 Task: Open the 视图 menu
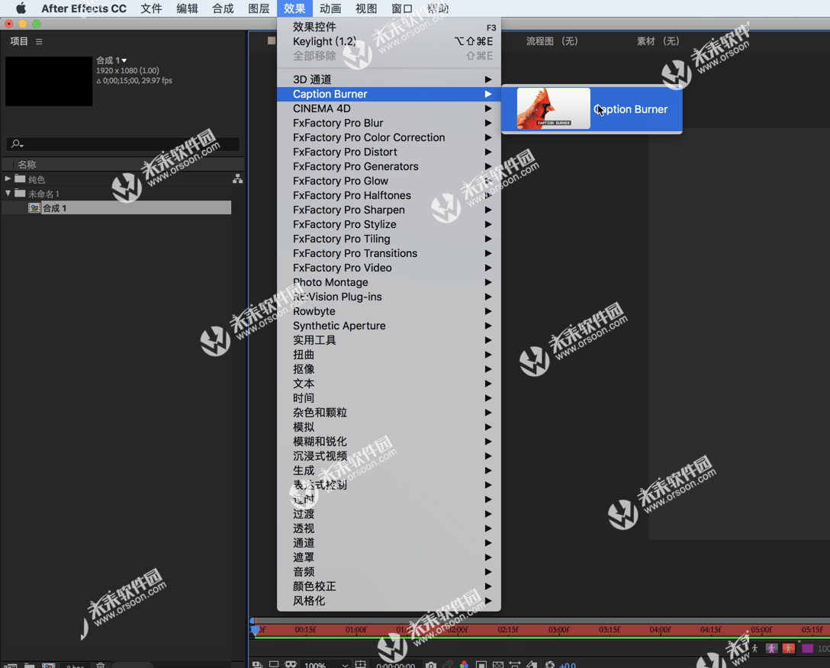coord(366,8)
